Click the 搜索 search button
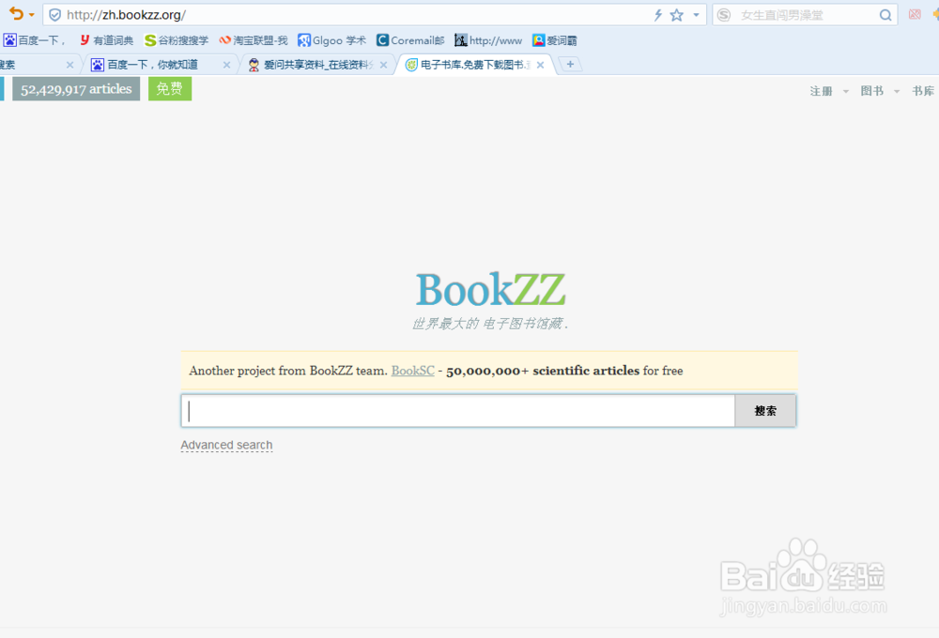Viewport: 939px width, 638px height. click(x=765, y=411)
